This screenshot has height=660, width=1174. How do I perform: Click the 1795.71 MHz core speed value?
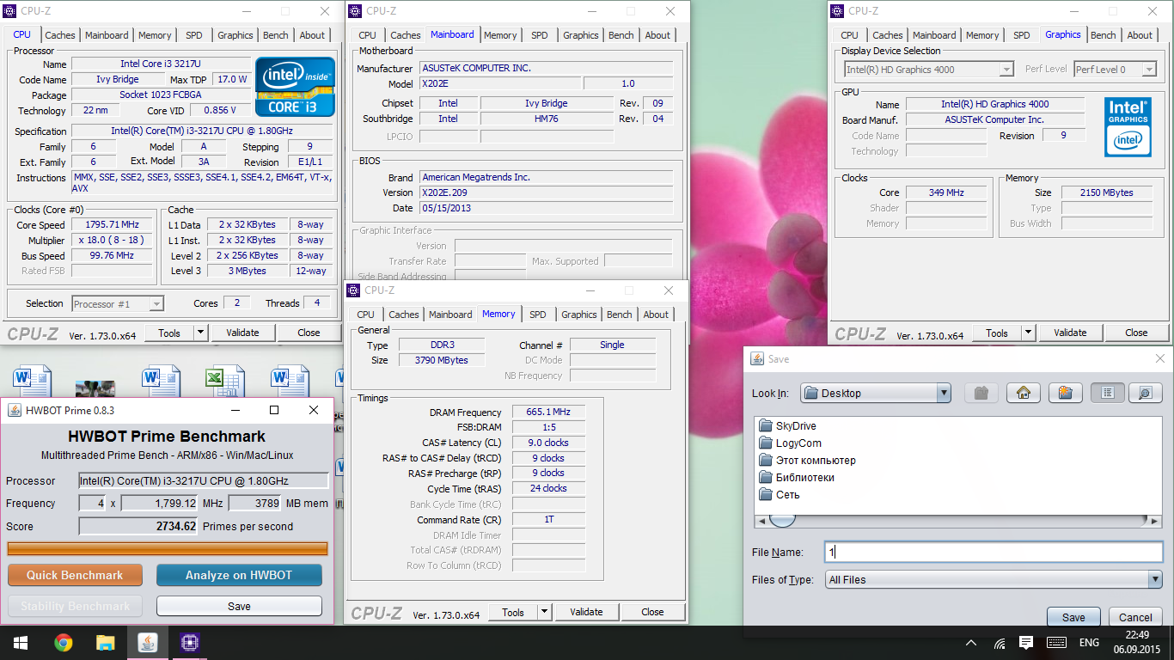[x=113, y=225]
